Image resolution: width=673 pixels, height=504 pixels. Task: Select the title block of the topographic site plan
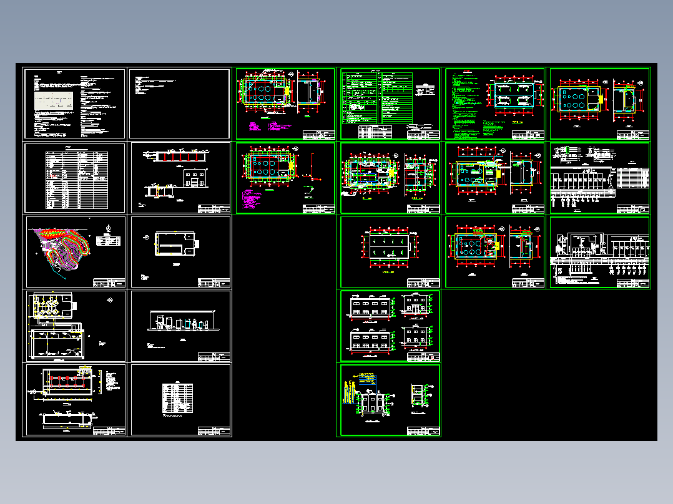coord(109,283)
